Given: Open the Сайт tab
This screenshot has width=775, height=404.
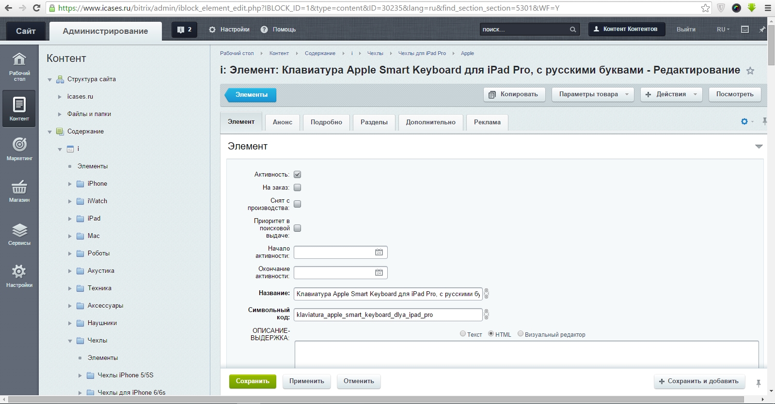Looking at the screenshot, I should pyautogui.click(x=26, y=31).
